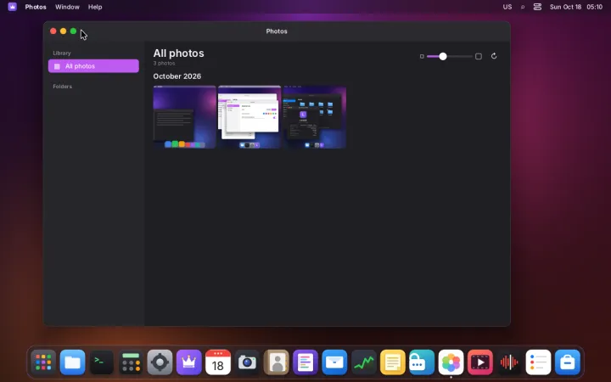Open the purple crown app in dock
Image resolution: width=611 pixels, height=382 pixels.
(x=189, y=362)
